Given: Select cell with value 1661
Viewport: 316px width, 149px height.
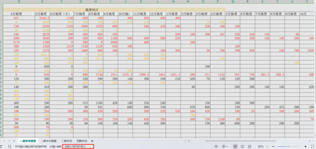Looking at the screenshot, I should [158, 74].
